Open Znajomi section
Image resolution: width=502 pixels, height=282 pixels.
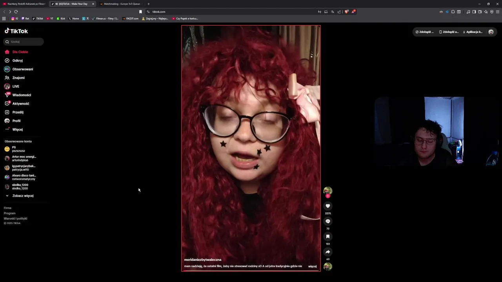15,78
